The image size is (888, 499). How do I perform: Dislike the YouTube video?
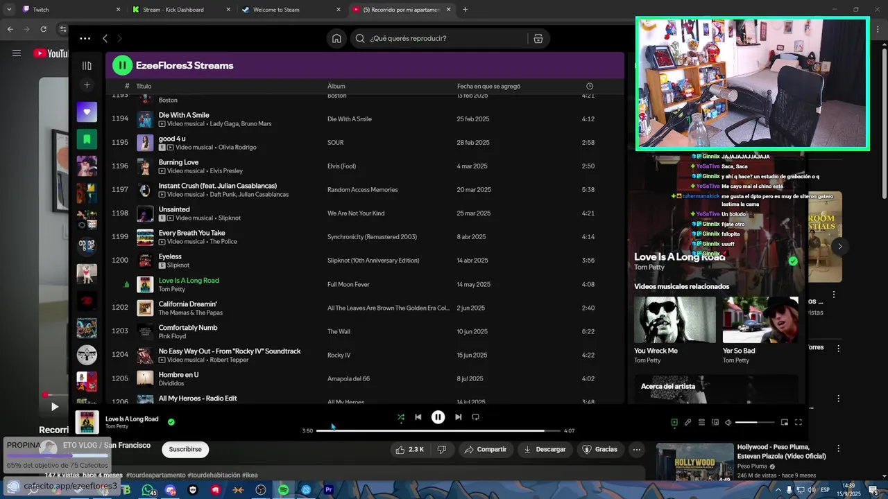point(442,449)
